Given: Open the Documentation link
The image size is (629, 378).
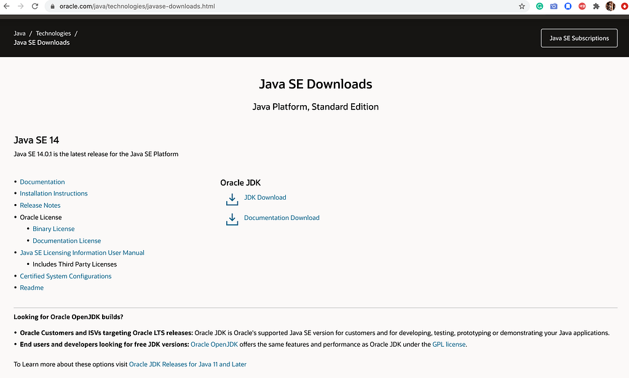Looking at the screenshot, I should coord(42,181).
